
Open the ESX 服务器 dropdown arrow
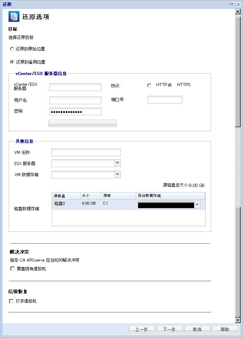point(118,163)
